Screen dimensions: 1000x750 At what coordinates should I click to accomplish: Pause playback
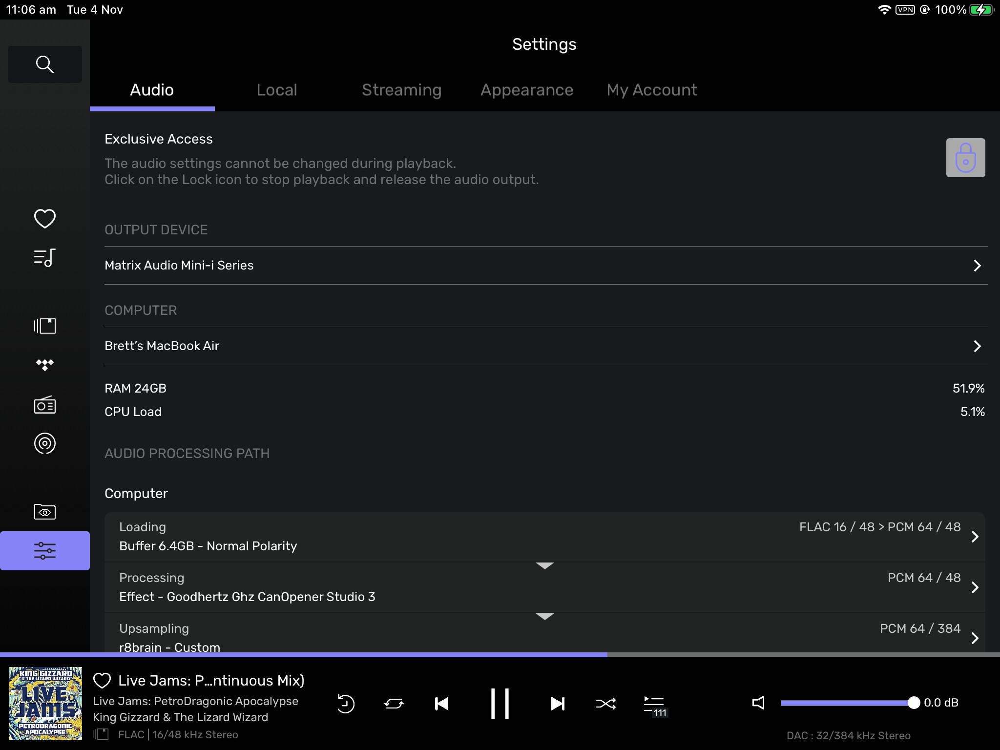click(x=500, y=704)
